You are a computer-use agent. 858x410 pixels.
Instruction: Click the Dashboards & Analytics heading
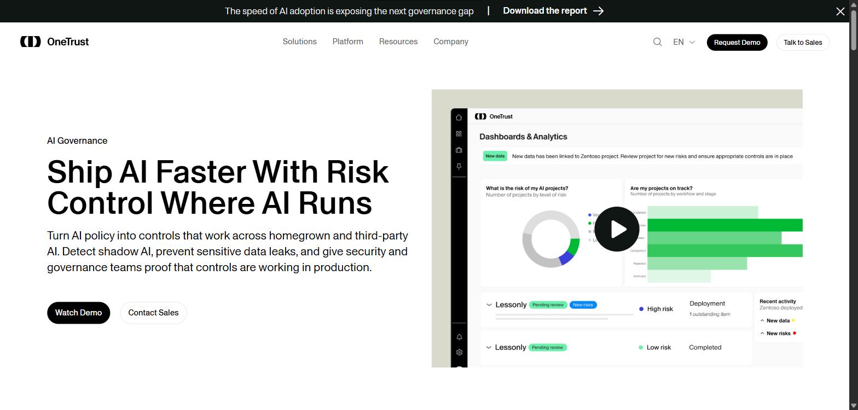(523, 137)
